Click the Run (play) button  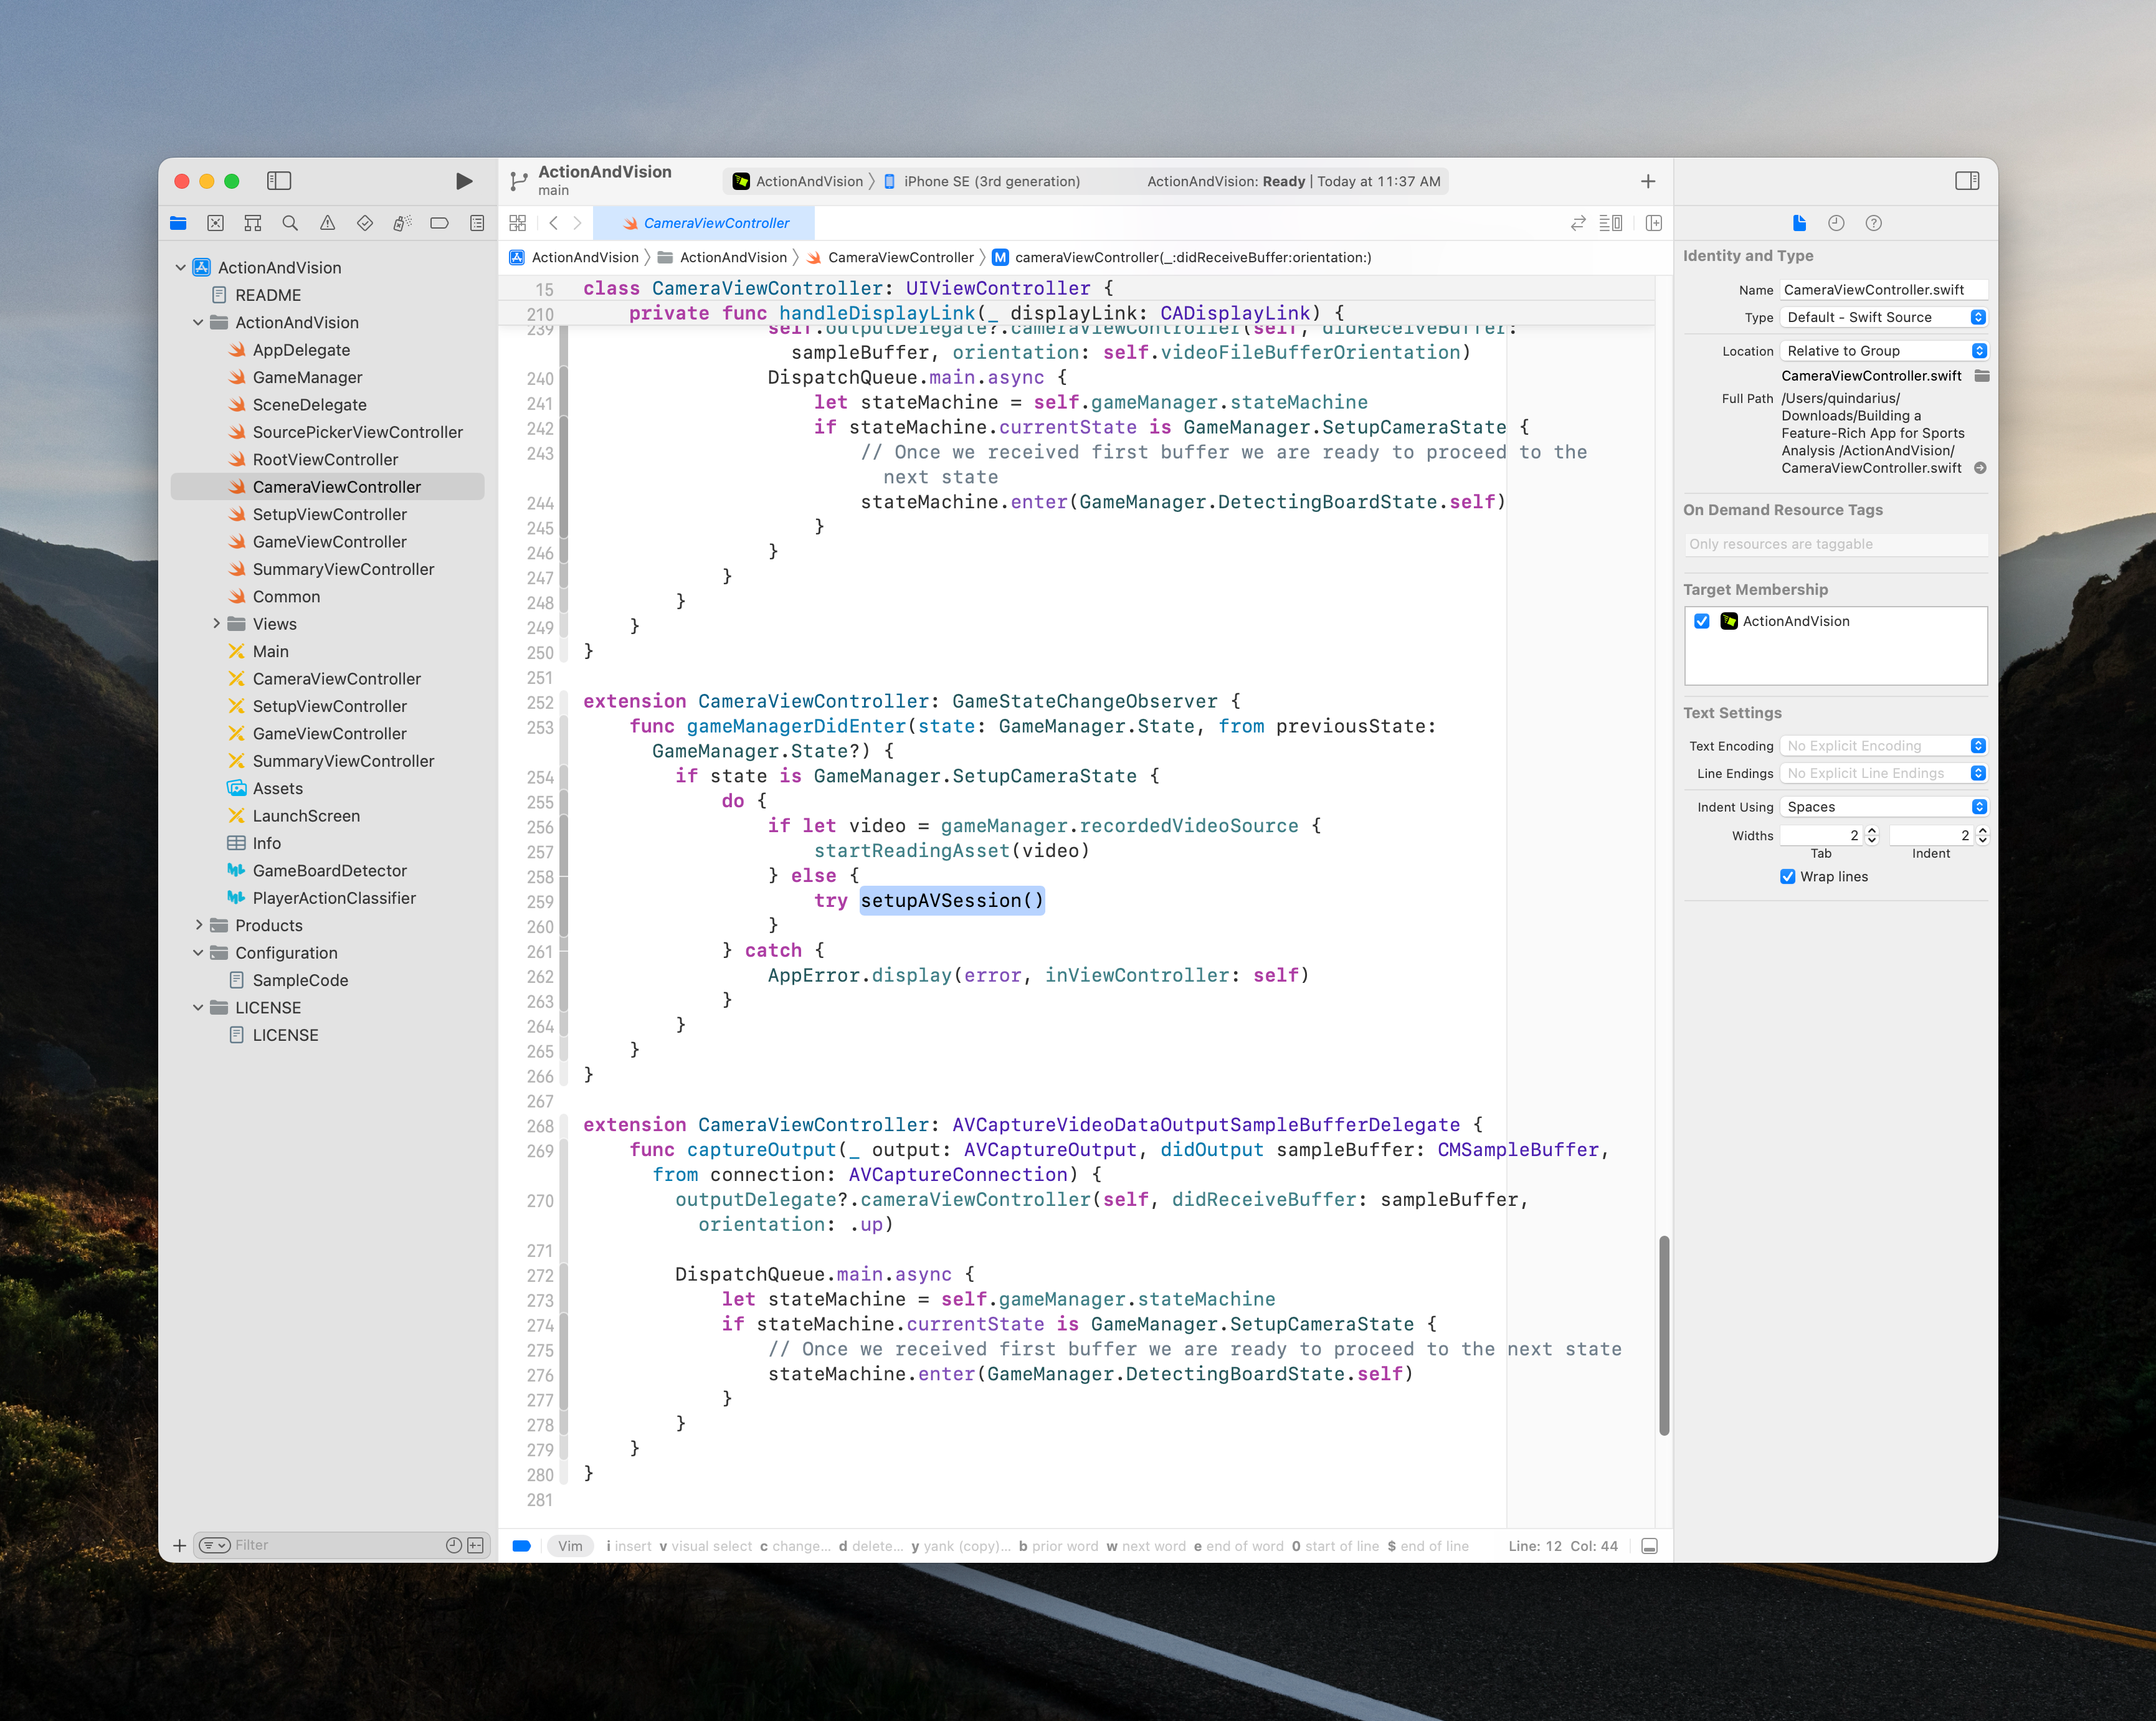pos(463,181)
